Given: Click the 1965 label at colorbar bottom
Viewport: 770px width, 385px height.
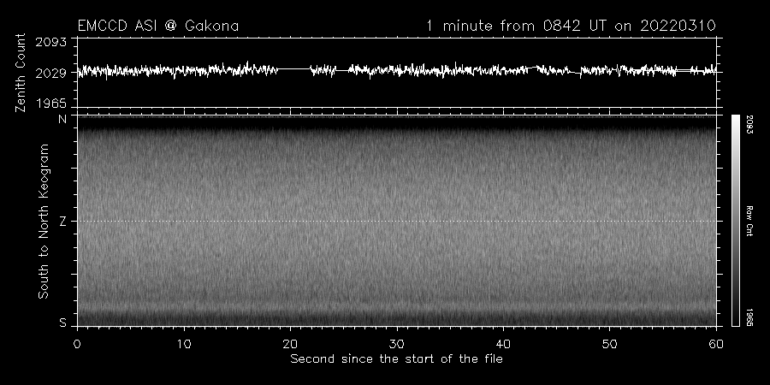Looking at the screenshot, I should pos(749,317).
